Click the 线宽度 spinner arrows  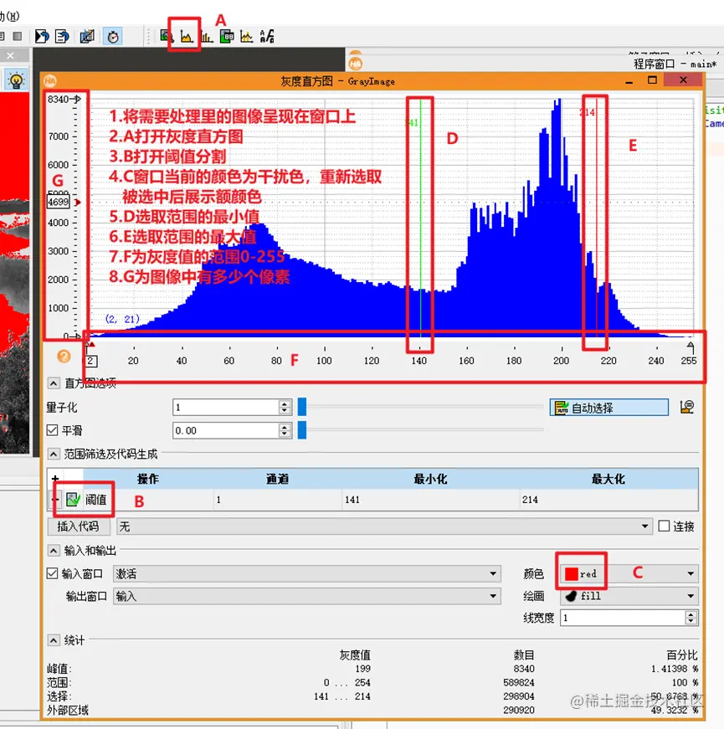[x=691, y=618]
